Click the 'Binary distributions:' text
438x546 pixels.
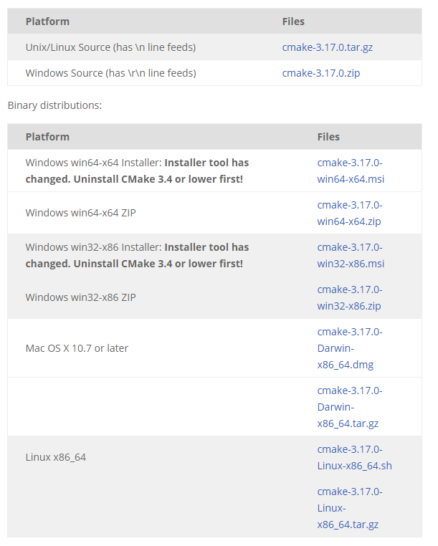[x=54, y=105]
